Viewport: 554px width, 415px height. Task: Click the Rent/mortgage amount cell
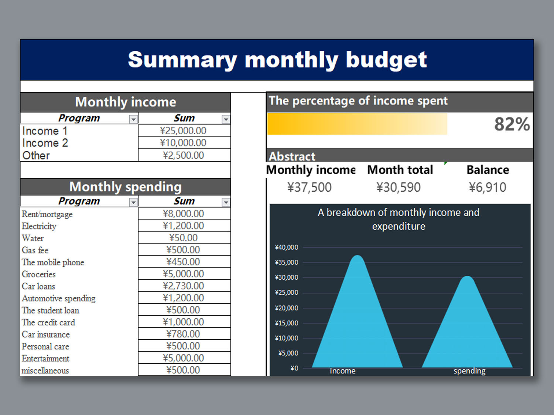pyautogui.click(x=184, y=214)
